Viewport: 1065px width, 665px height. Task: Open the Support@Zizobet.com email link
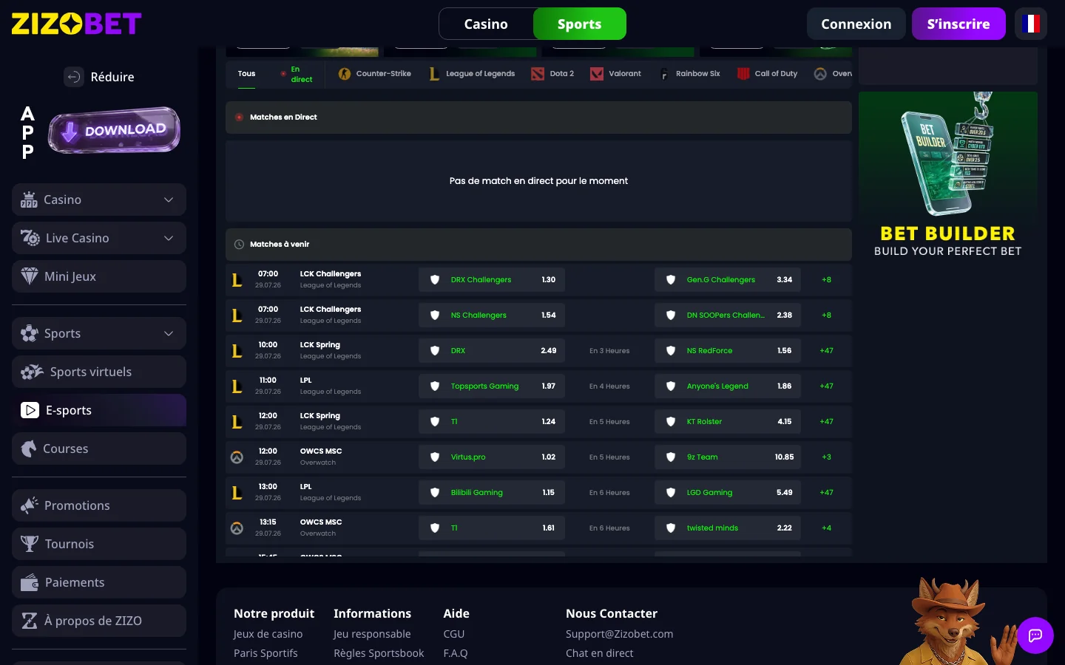click(620, 634)
